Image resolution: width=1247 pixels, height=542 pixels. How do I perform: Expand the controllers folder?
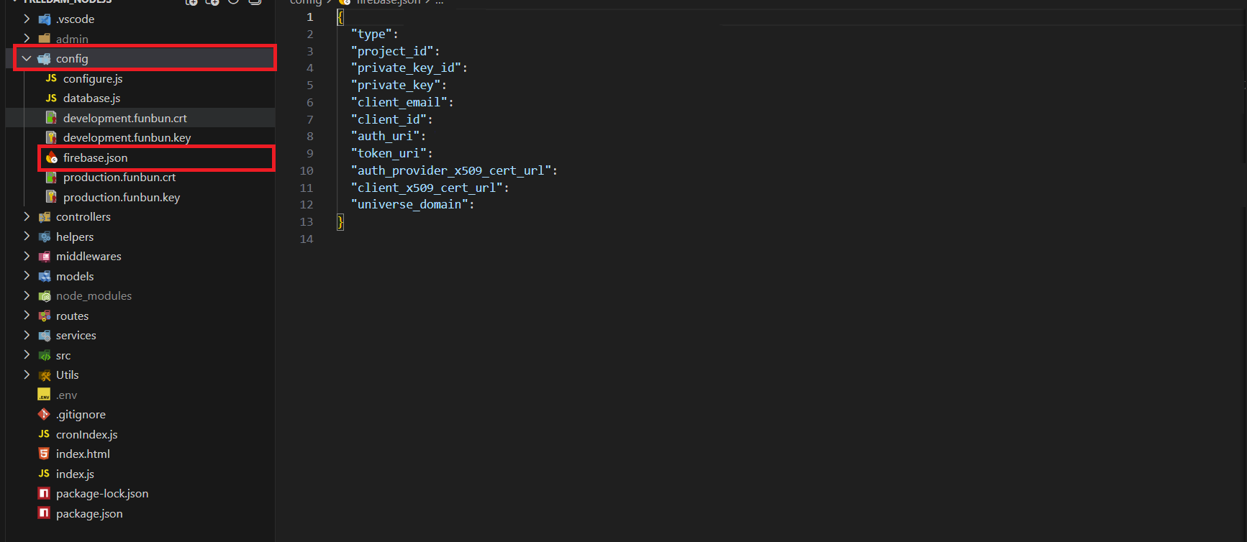27,217
